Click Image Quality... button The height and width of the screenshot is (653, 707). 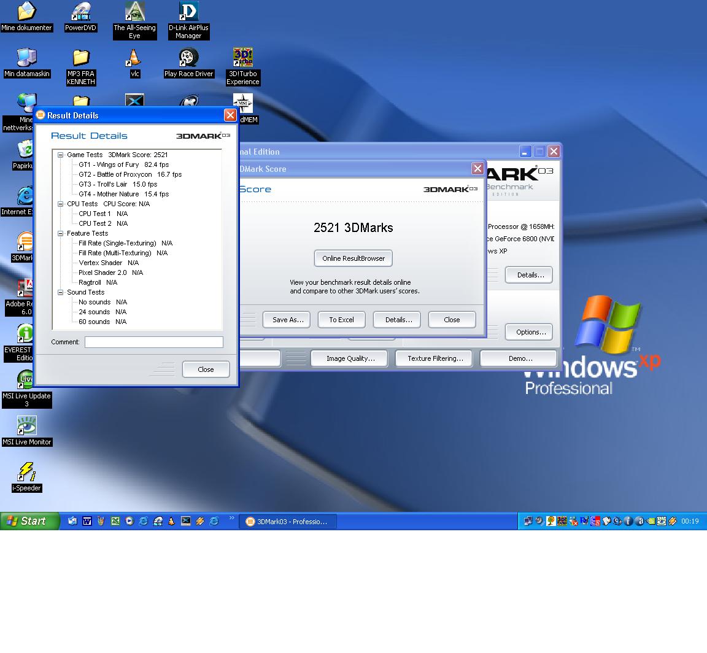click(x=349, y=358)
